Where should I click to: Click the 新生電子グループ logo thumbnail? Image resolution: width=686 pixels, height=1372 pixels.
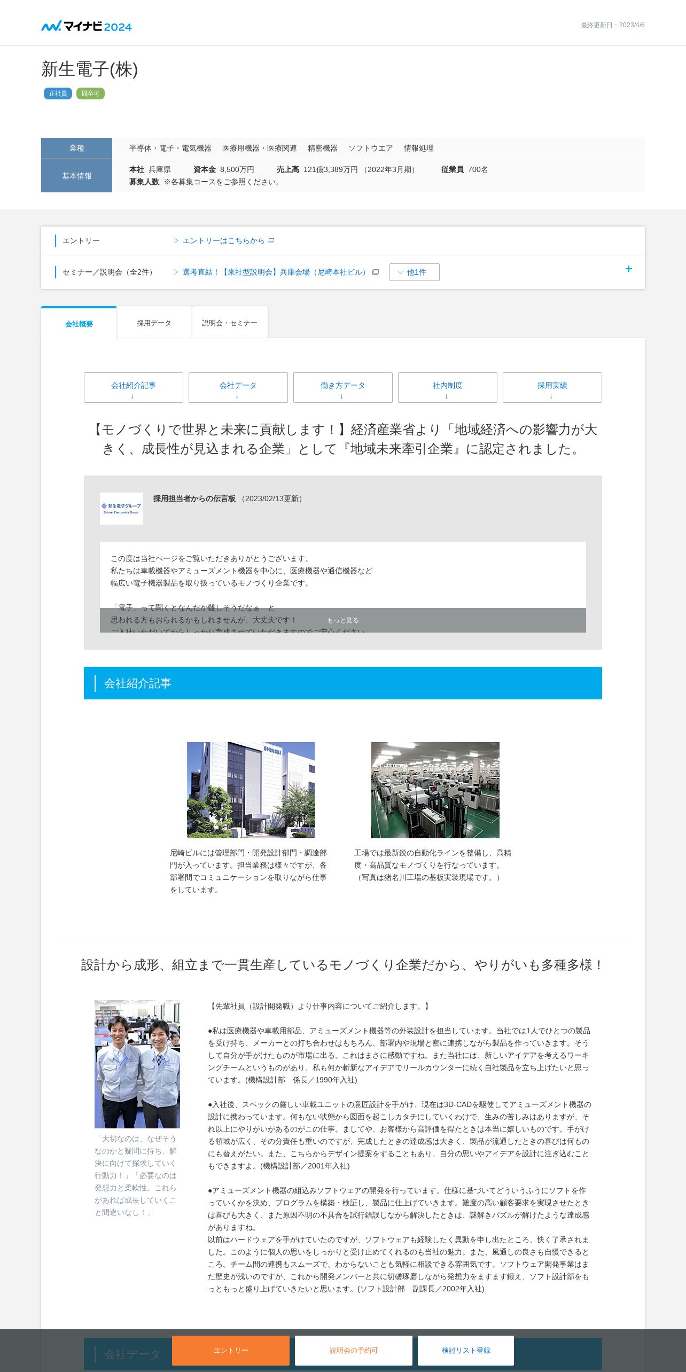(121, 509)
